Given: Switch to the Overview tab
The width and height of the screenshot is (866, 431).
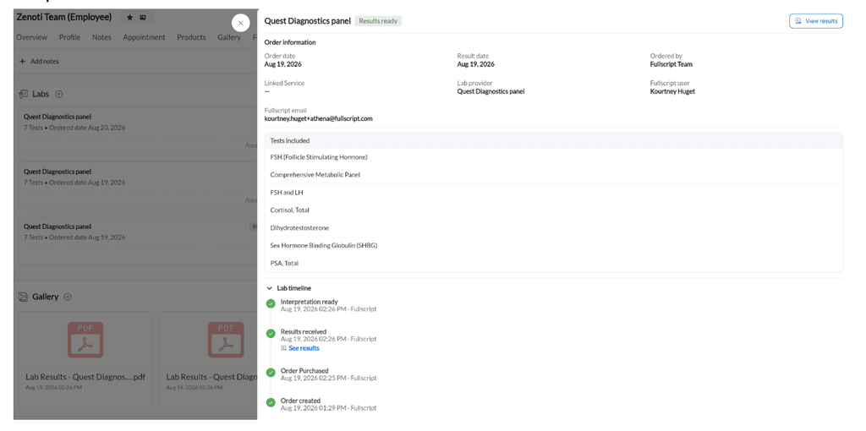Looking at the screenshot, I should 31,37.
